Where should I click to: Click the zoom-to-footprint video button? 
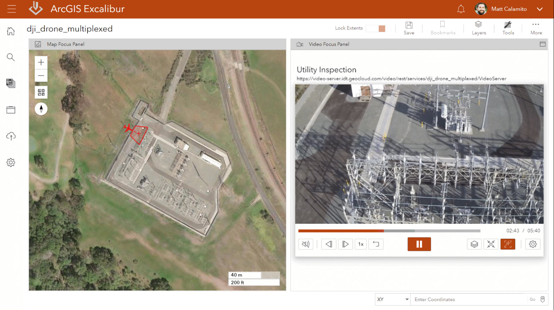(x=491, y=244)
